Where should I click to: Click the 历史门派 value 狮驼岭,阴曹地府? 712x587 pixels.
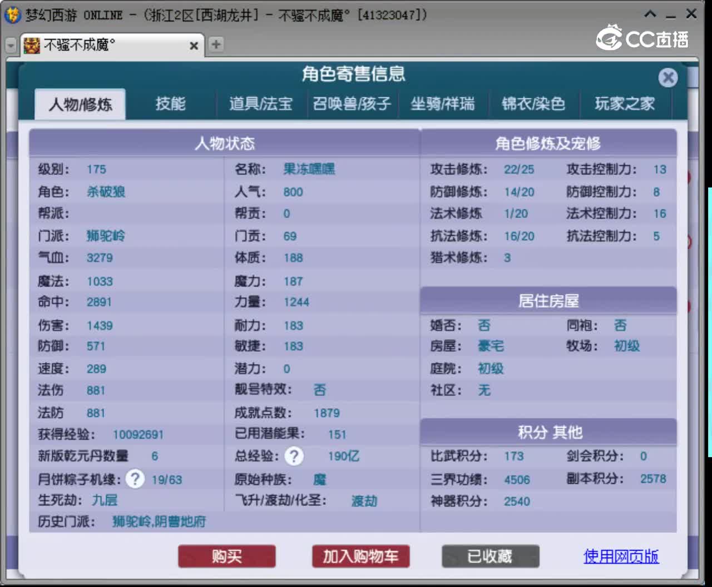[x=159, y=522]
